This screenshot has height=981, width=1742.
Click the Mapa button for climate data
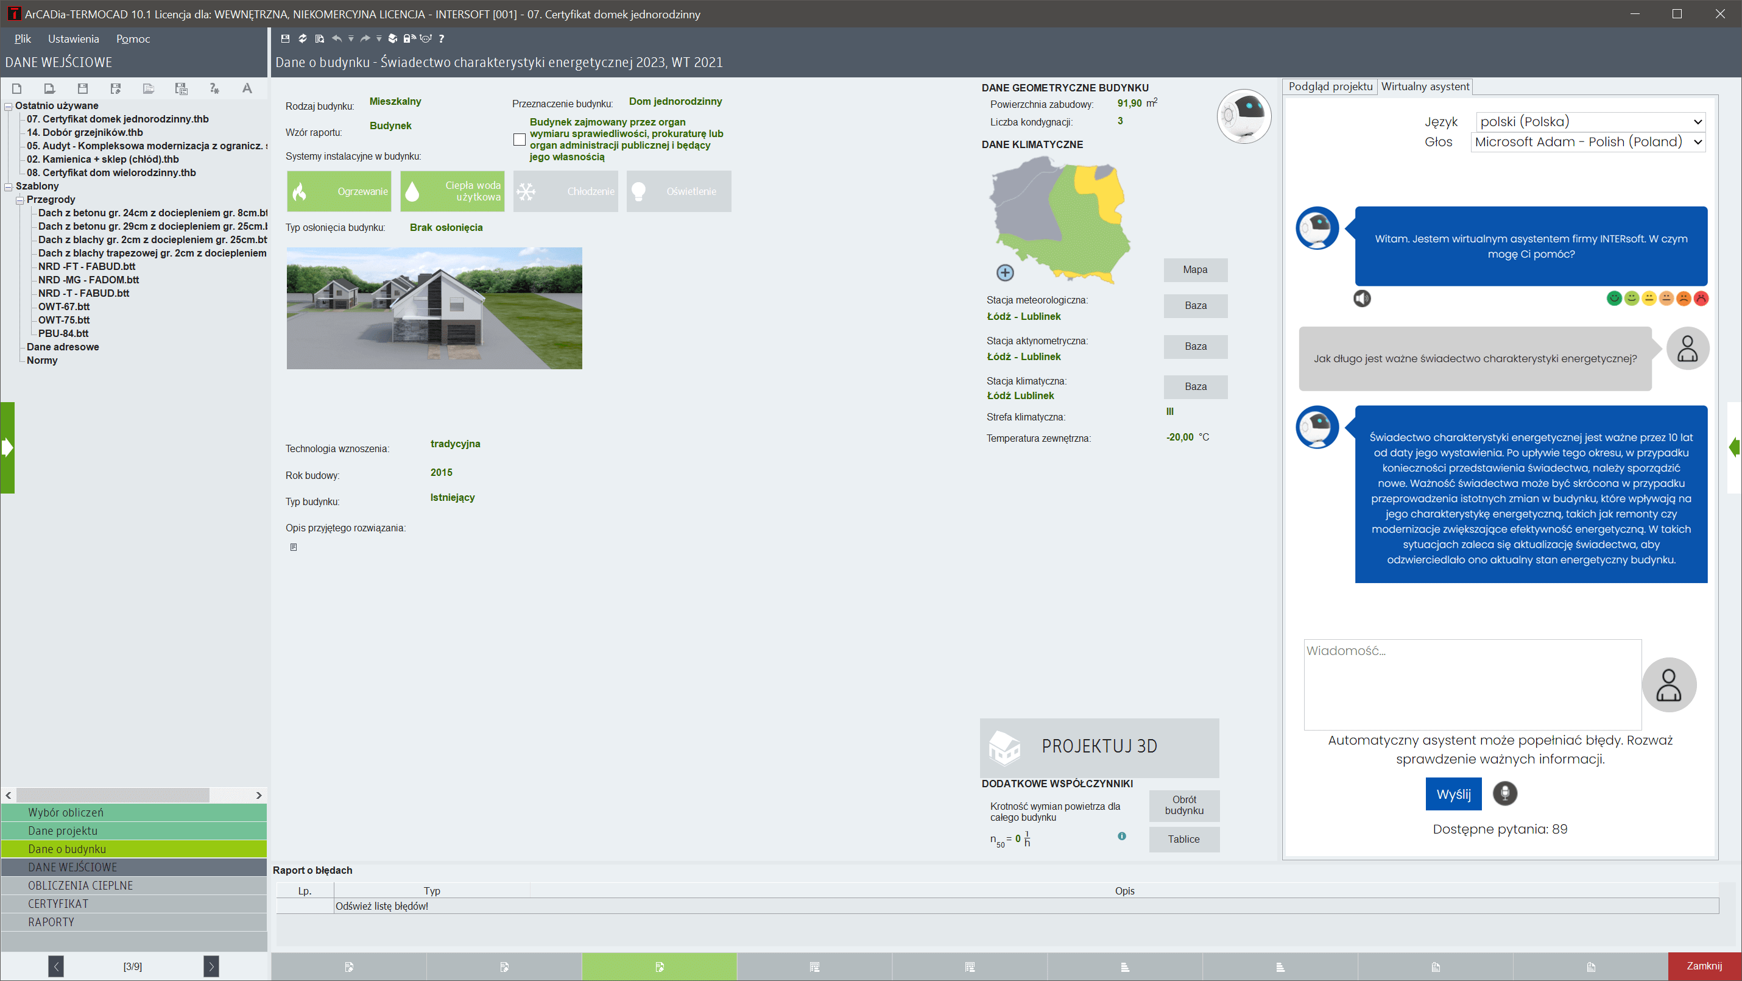1195,269
